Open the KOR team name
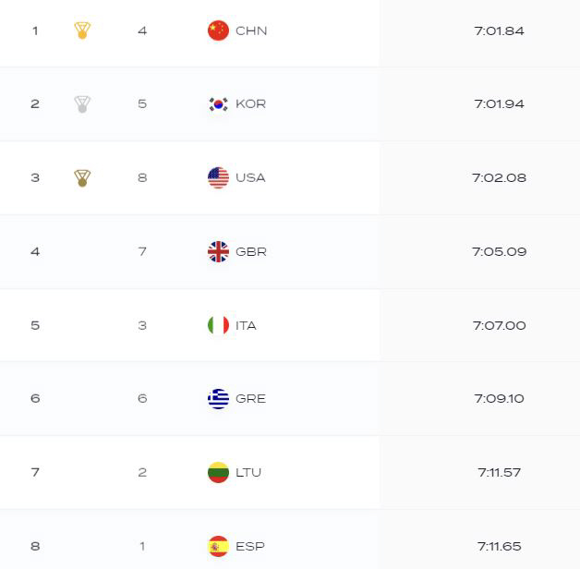580x569 pixels. click(x=251, y=104)
